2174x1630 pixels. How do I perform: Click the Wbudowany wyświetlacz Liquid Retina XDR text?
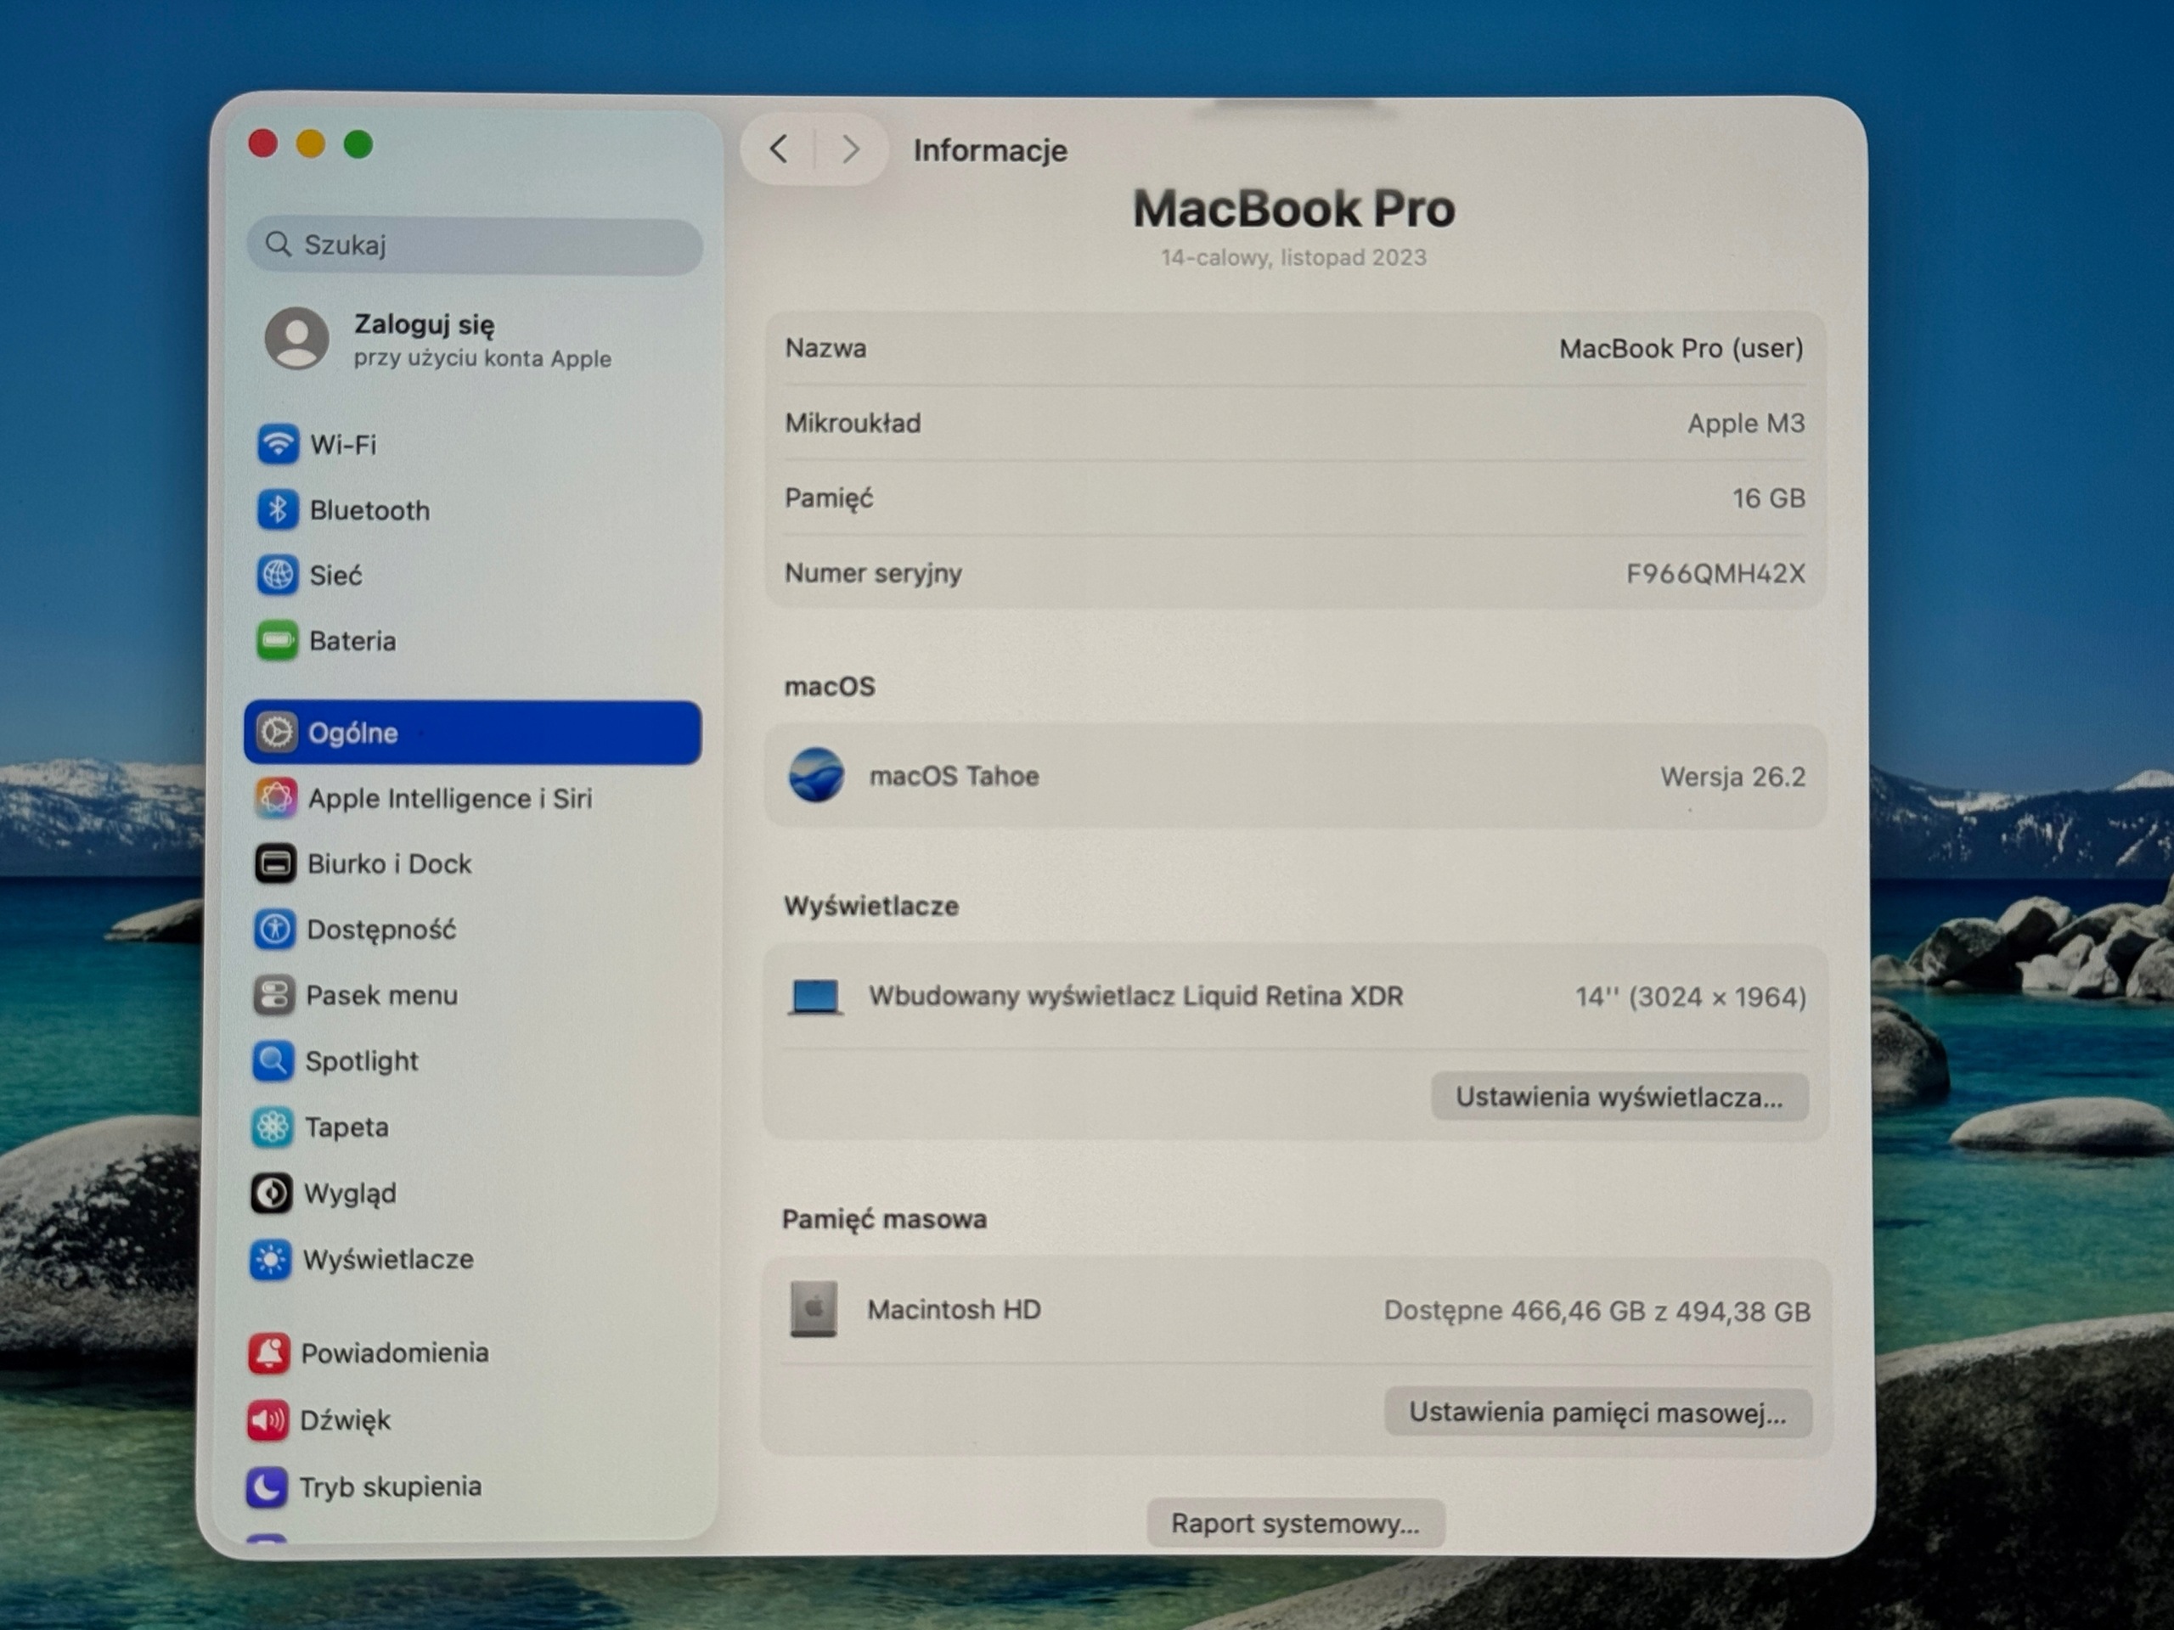[x=1136, y=997]
